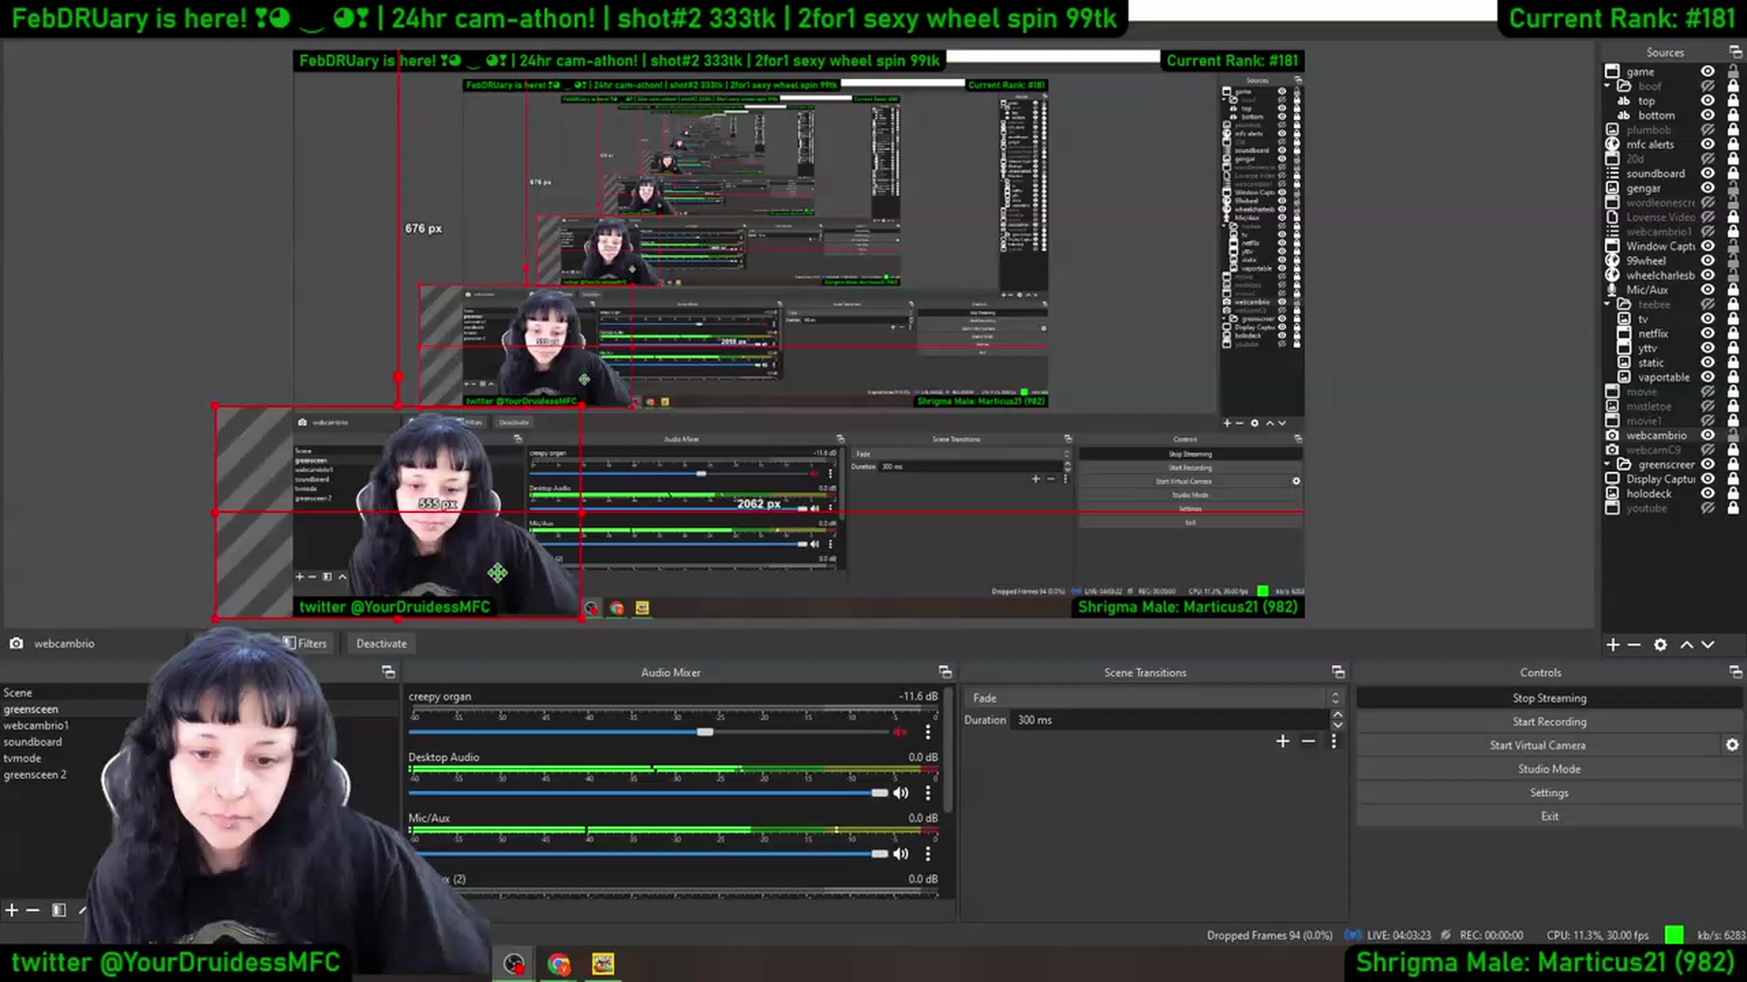The height and width of the screenshot is (982, 1747).
Task: Switch to greensceen scene
Action: point(31,709)
